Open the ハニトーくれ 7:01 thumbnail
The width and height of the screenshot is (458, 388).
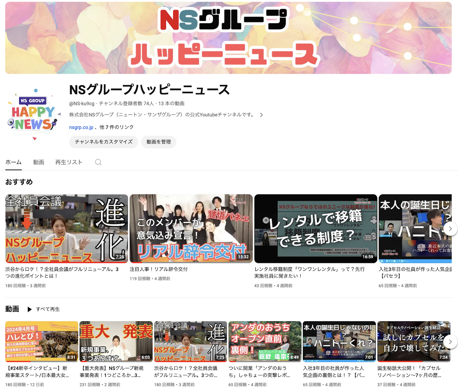coord(339,342)
